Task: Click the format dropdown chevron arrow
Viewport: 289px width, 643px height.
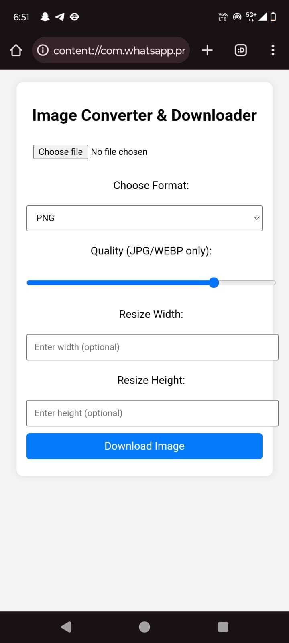Action: point(256,218)
